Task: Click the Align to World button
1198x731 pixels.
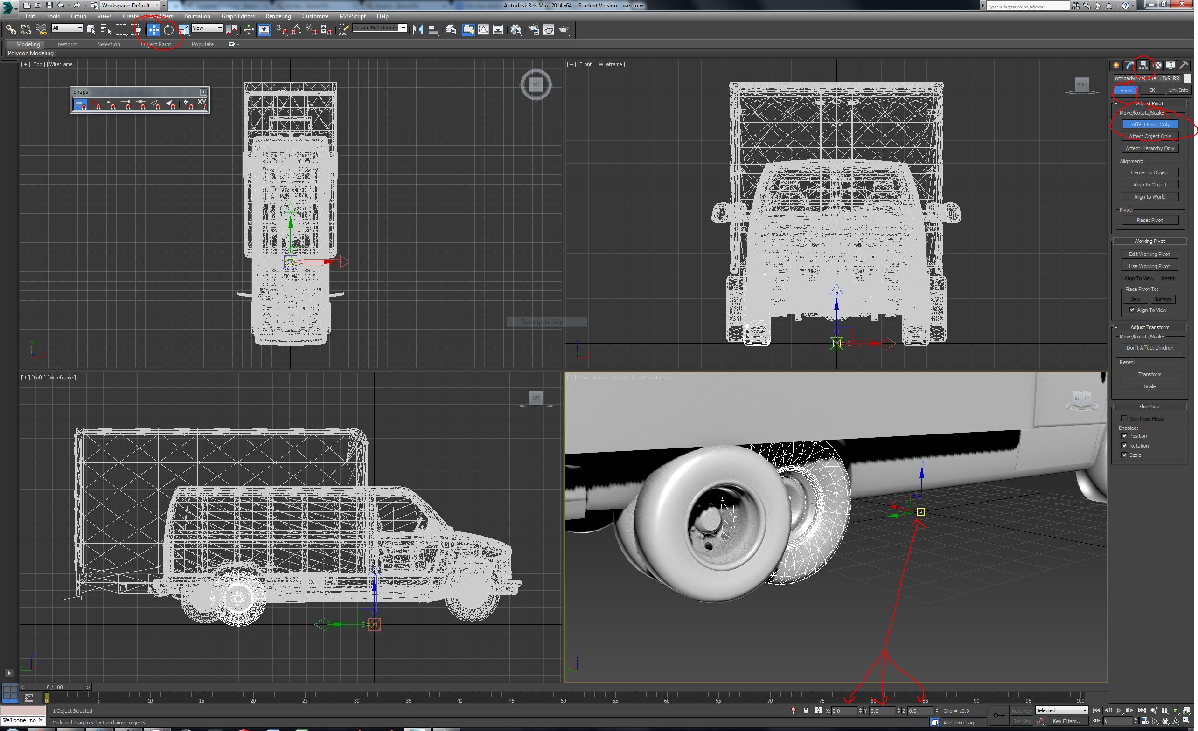Action: (1150, 197)
